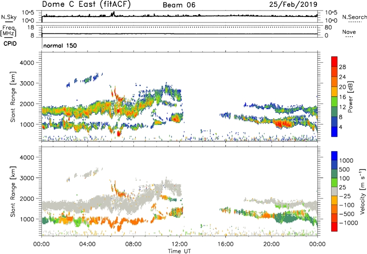Click the "2000" tick of the power panel
This screenshot has height=254, width=367.
(x=27, y=104)
